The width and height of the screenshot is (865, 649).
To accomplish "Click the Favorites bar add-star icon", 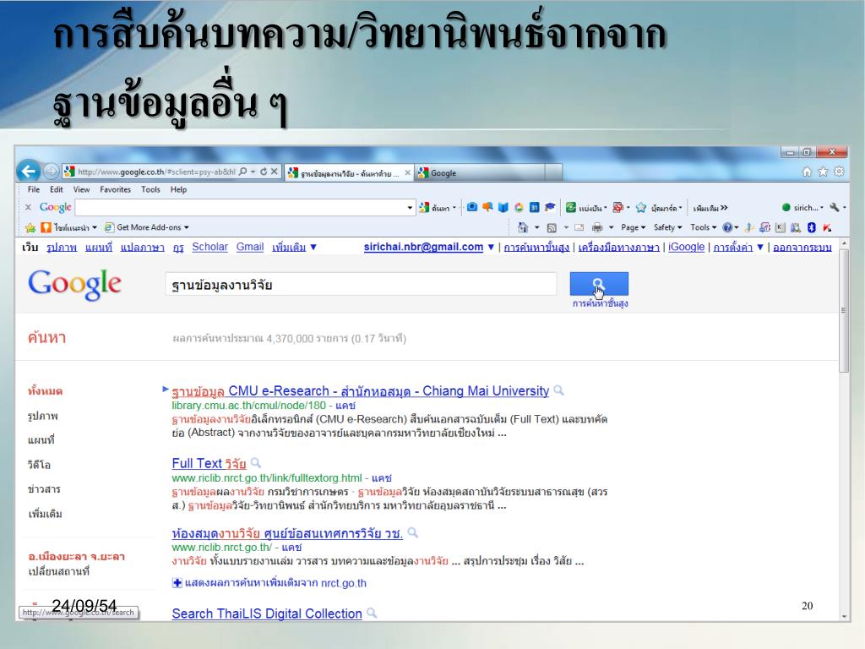I will (30, 227).
